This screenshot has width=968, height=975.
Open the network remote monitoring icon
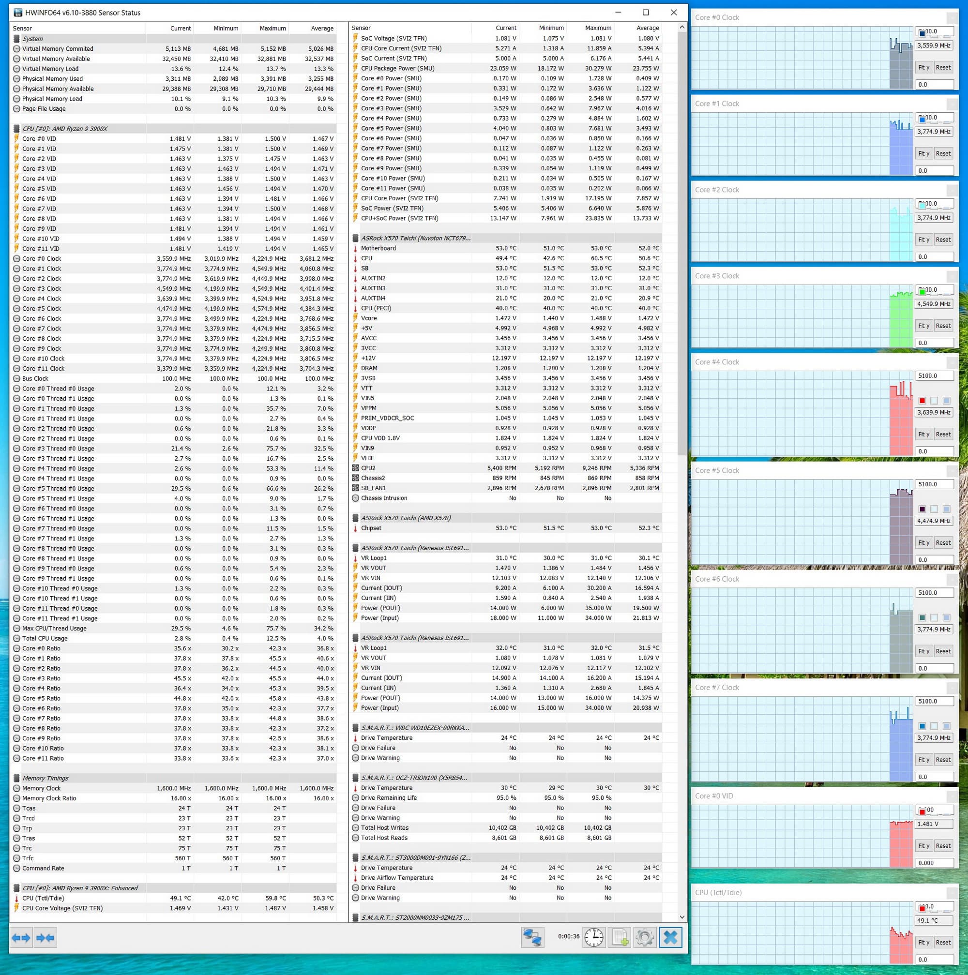click(532, 937)
